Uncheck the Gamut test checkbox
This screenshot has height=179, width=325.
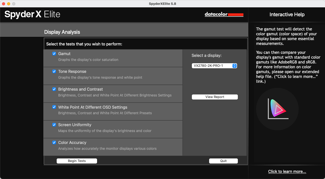pos(54,54)
